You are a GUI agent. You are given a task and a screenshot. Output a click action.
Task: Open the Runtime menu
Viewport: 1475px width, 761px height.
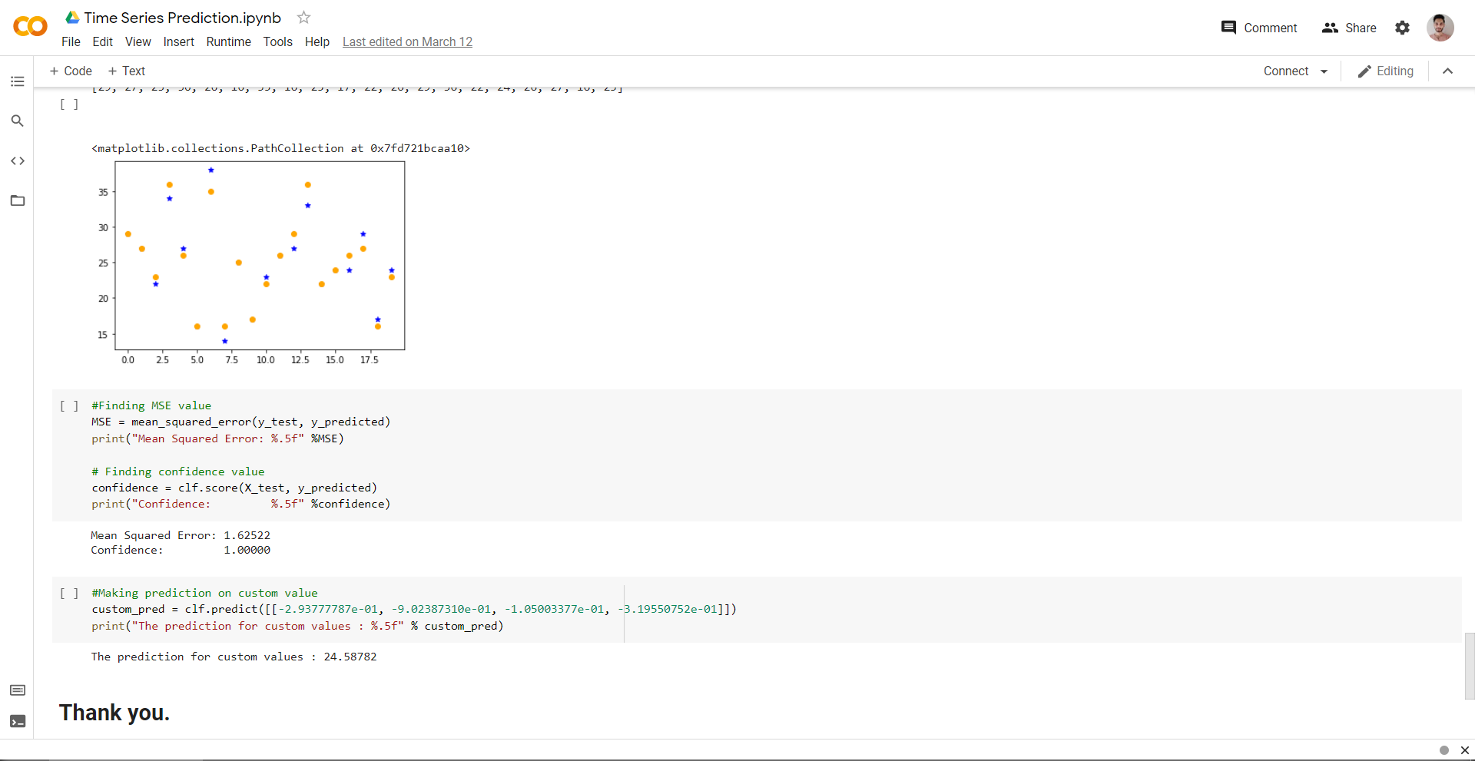(228, 41)
